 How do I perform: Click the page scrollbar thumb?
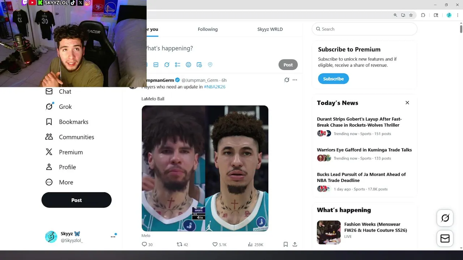pyautogui.click(x=461, y=29)
